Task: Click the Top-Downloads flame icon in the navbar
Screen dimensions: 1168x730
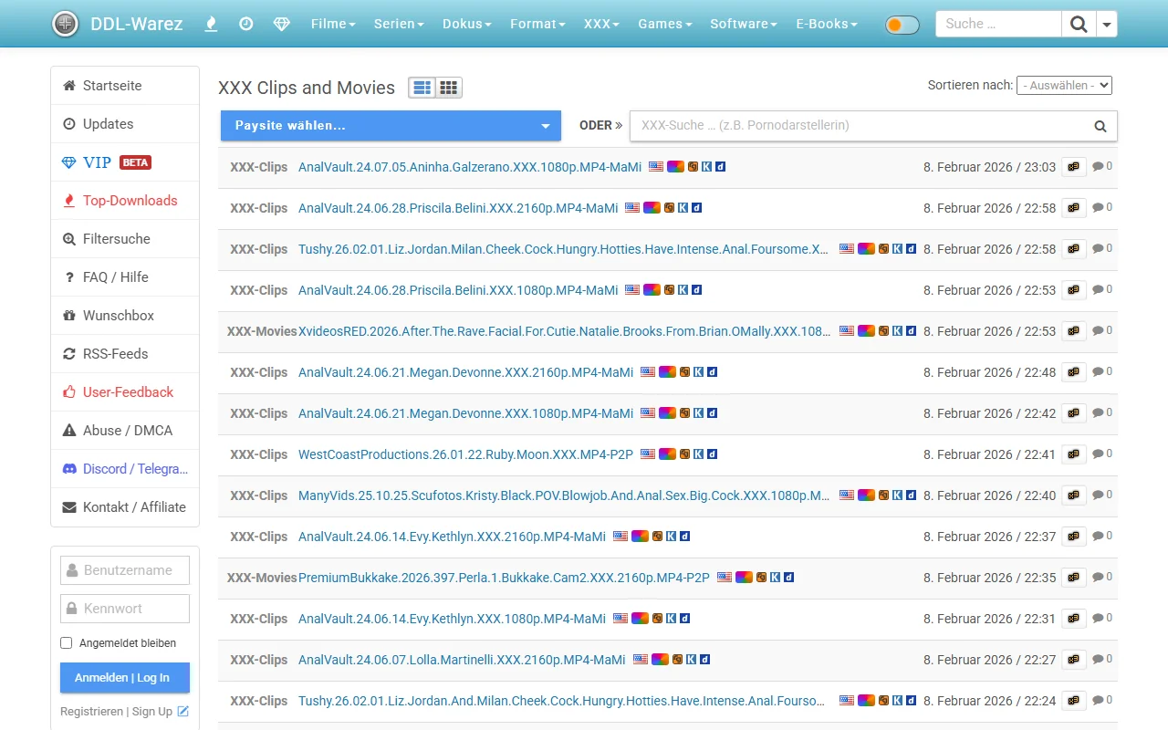Action: (x=211, y=24)
